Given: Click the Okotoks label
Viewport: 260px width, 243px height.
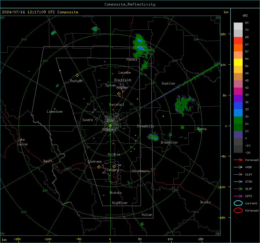Looking at the screenshot, I should click(116, 193).
